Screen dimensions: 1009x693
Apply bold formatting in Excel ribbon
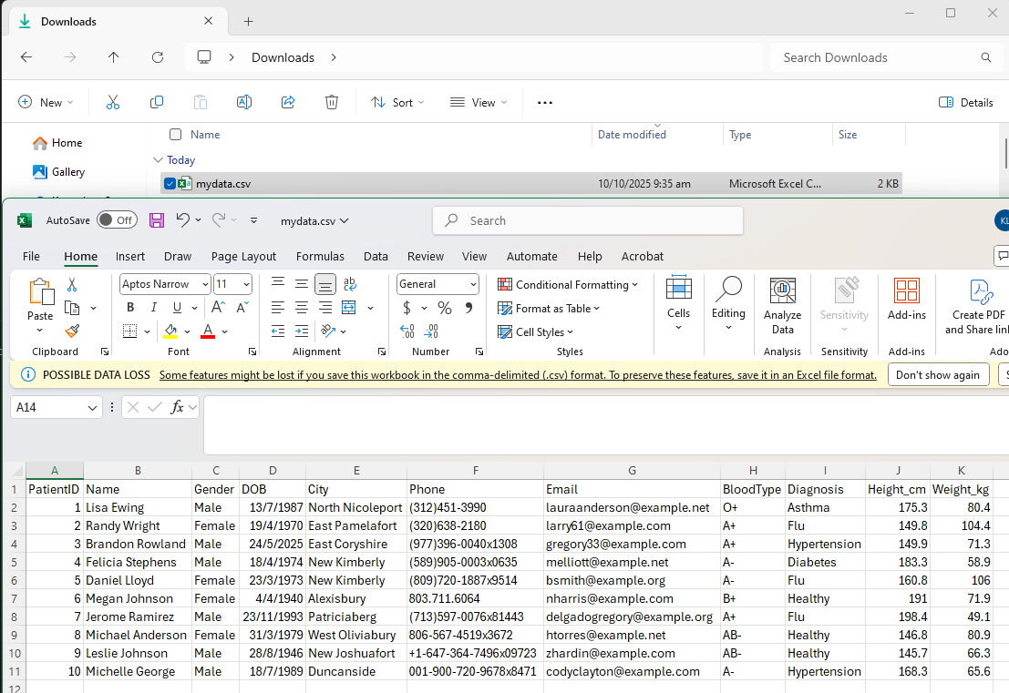[130, 308]
